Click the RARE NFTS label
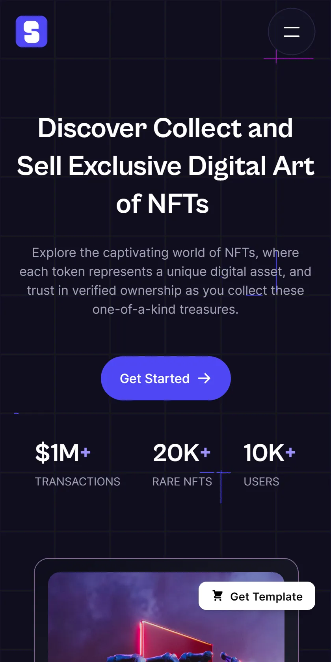 coord(182,482)
